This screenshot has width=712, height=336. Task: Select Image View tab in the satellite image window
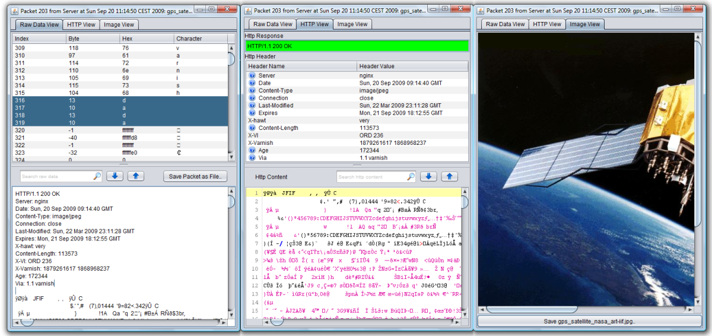tap(584, 24)
